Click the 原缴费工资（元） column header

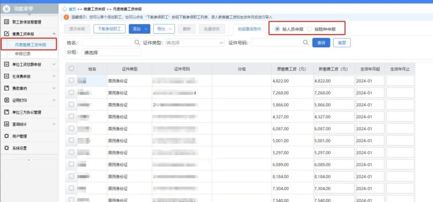[292, 69]
